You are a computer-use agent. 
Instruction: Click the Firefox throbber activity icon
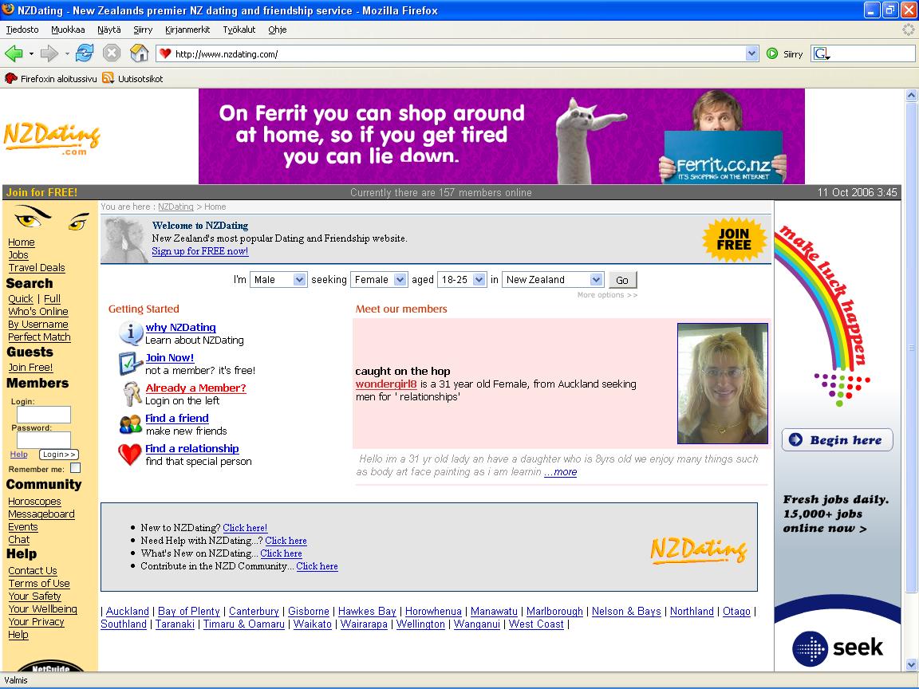coord(908,30)
